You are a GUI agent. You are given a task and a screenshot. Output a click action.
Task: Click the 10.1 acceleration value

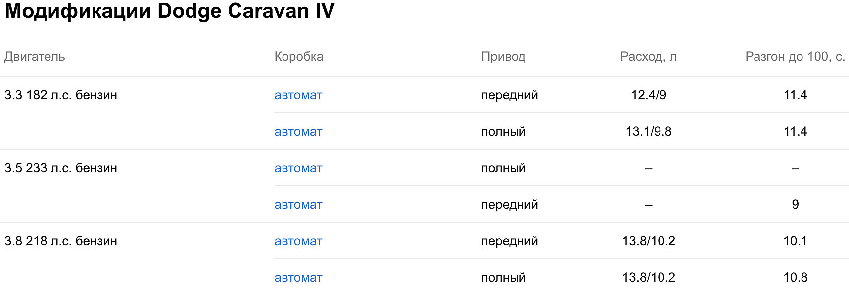click(795, 241)
